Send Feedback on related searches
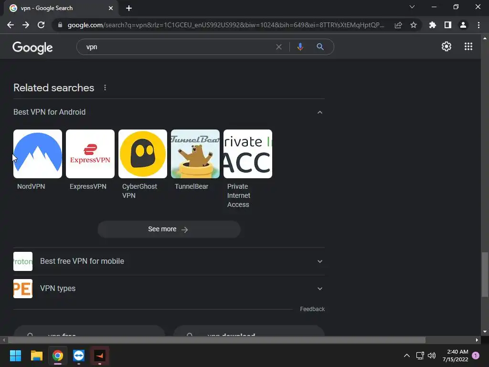The height and width of the screenshot is (367, 489). click(312, 309)
